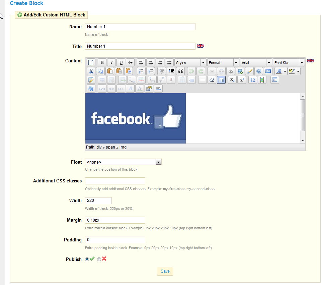
Task: Insert an unordered bullet list
Action: (x=141, y=71)
